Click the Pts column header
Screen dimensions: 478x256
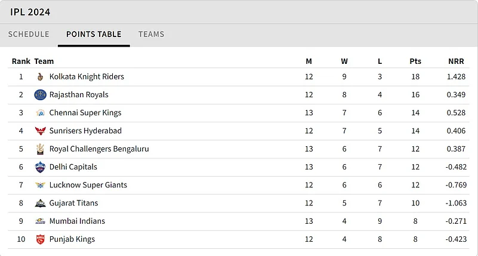[x=415, y=61]
